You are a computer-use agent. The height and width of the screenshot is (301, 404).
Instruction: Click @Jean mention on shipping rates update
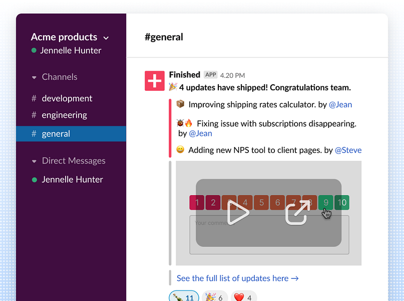pyautogui.click(x=340, y=104)
